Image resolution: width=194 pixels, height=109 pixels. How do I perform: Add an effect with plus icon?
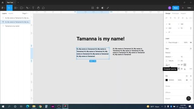(191, 92)
